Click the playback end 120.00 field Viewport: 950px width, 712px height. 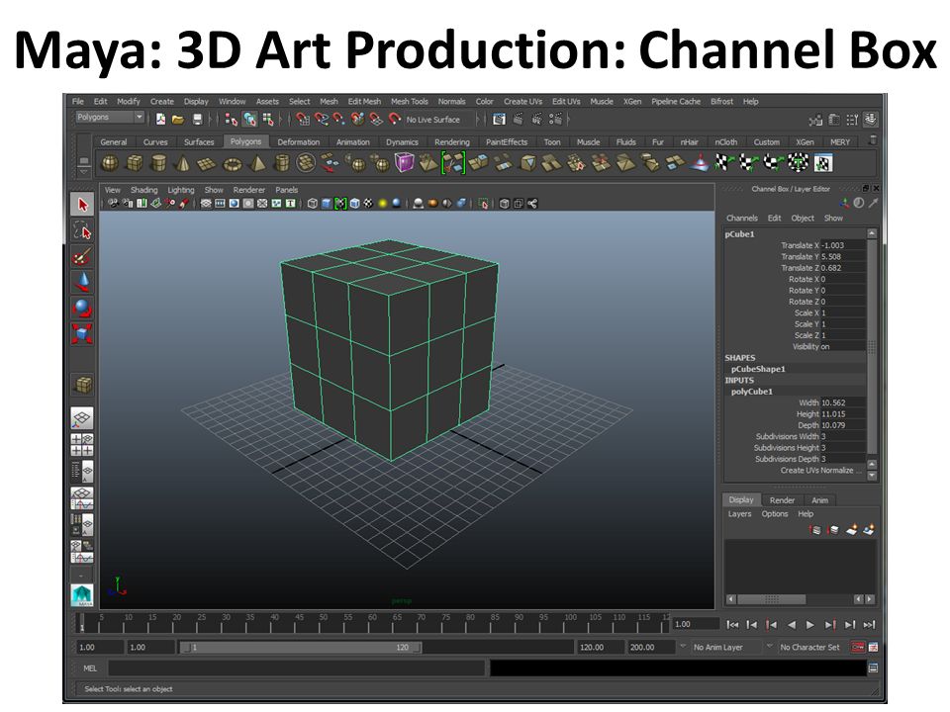point(600,647)
